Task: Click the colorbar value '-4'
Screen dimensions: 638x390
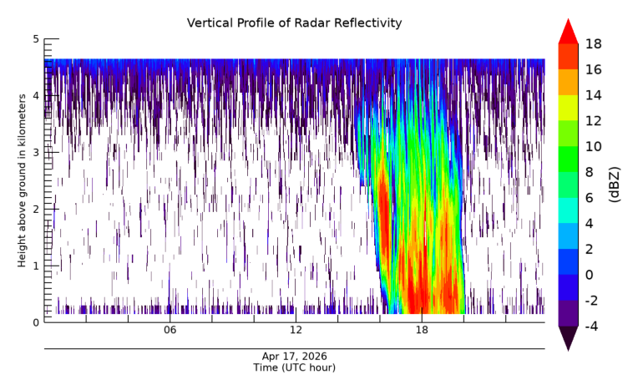Action: [591, 326]
